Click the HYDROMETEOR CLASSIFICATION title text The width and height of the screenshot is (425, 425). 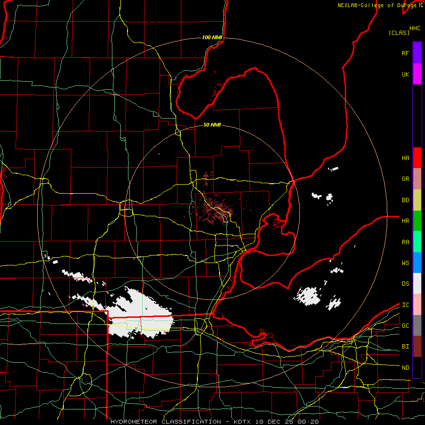click(166, 422)
